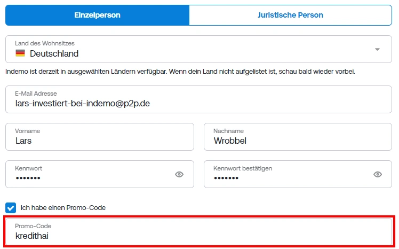Switch to the Juristische Person tab

coord(290,15)
